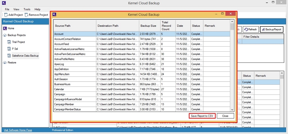
Task: Save Report to CSV
Action: [202, 116]
